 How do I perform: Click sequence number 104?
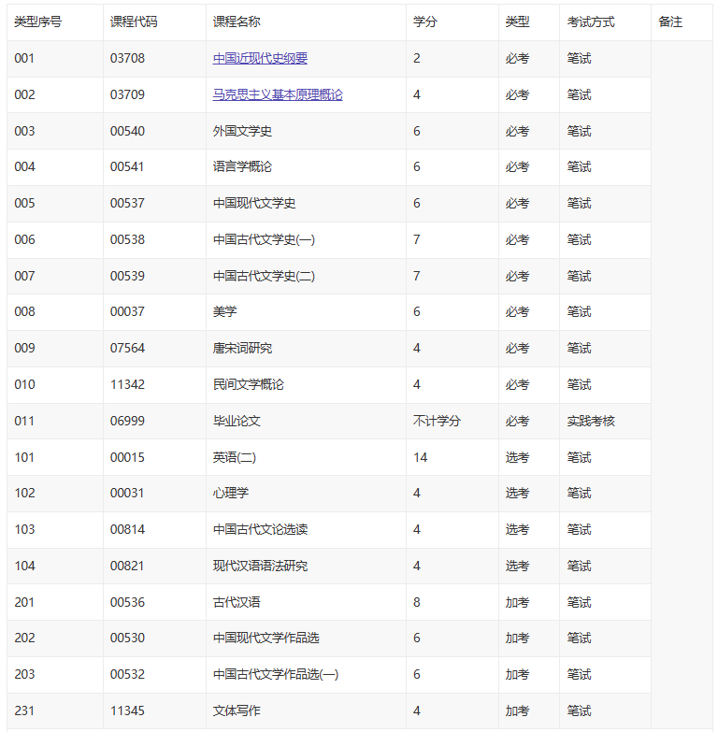click(24, 566)
